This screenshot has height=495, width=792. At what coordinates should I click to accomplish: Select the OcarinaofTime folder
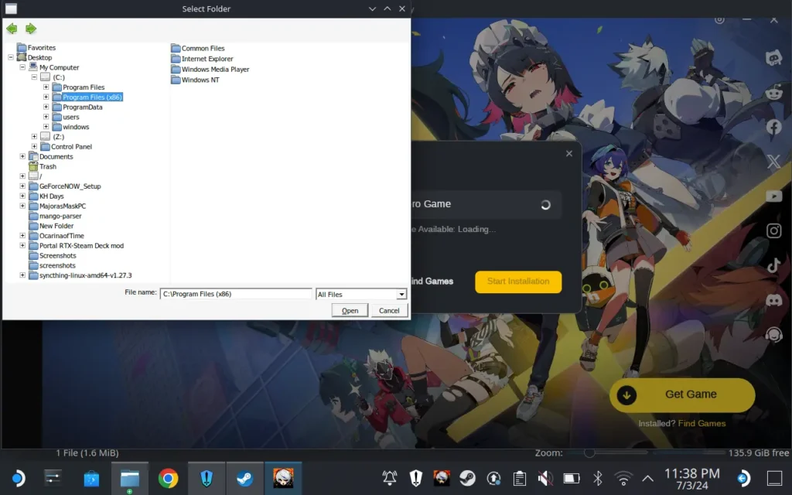(x=62, y=236)
